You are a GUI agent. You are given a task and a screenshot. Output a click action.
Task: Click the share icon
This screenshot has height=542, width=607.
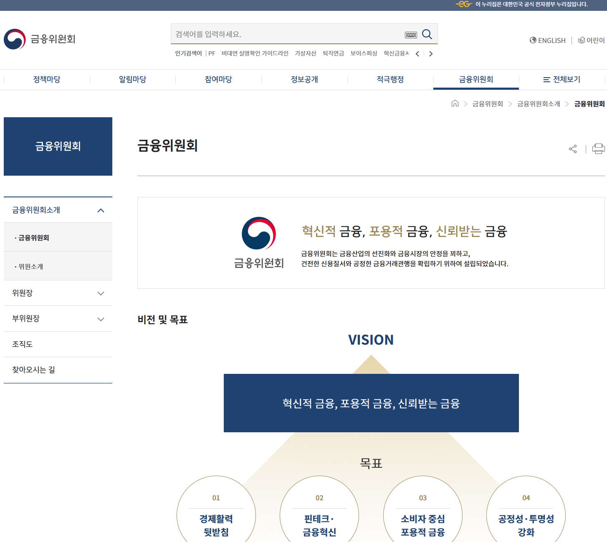click(x=573, y=149)
